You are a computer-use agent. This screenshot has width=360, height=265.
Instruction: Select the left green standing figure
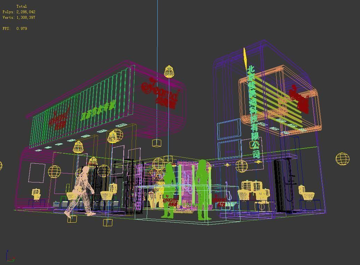point(169,190)
